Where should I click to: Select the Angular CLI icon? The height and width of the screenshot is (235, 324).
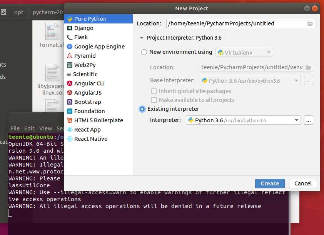coord(70,83)
